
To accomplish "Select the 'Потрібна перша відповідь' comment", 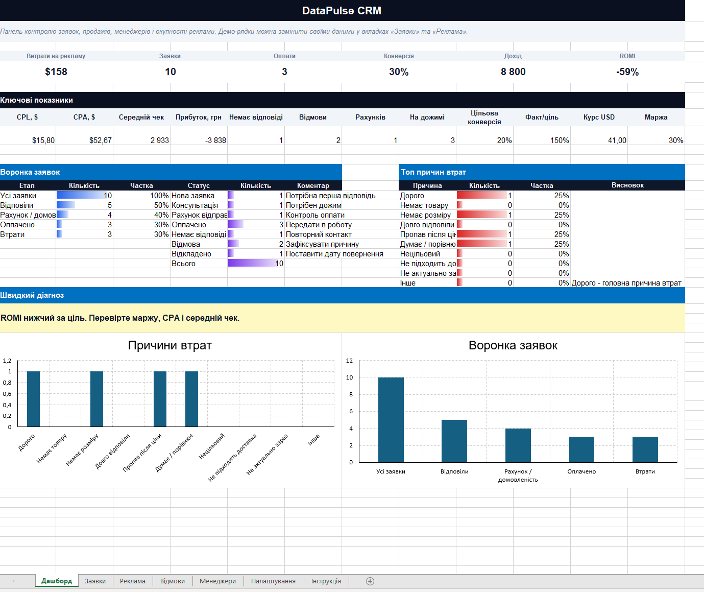I will (x=331, y=196).
